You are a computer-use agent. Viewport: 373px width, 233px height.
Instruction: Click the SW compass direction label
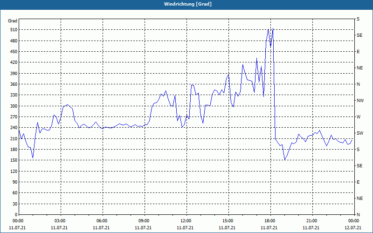pyautogui.click(x=360, y=133)
